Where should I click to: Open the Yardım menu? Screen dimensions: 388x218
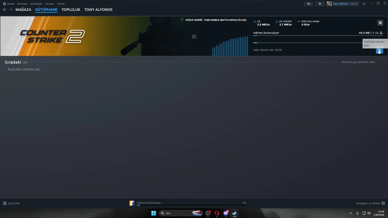pyautogui.click(x=61, y=4)
